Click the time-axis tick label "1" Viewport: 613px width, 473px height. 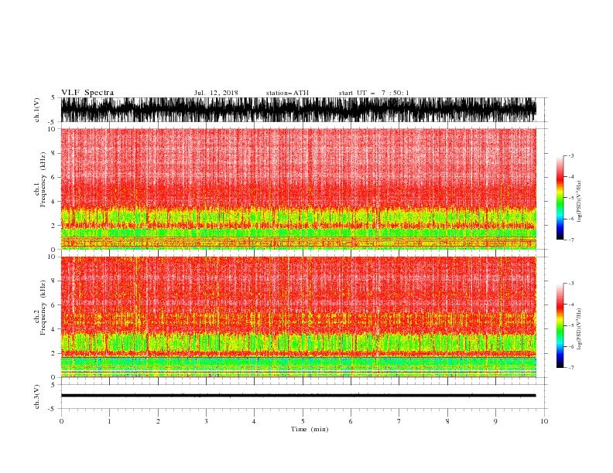(x=109, y=421)
